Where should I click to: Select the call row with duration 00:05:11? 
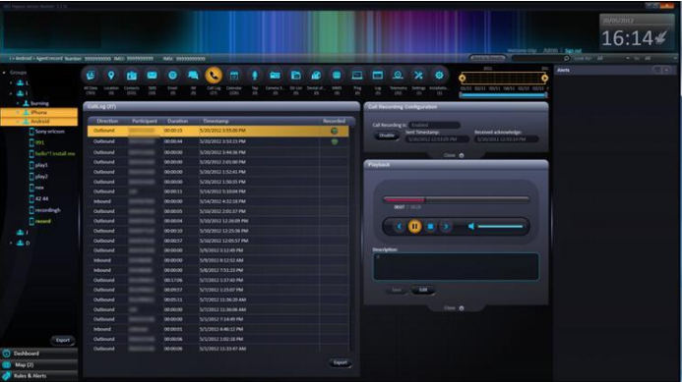point(217,300)
